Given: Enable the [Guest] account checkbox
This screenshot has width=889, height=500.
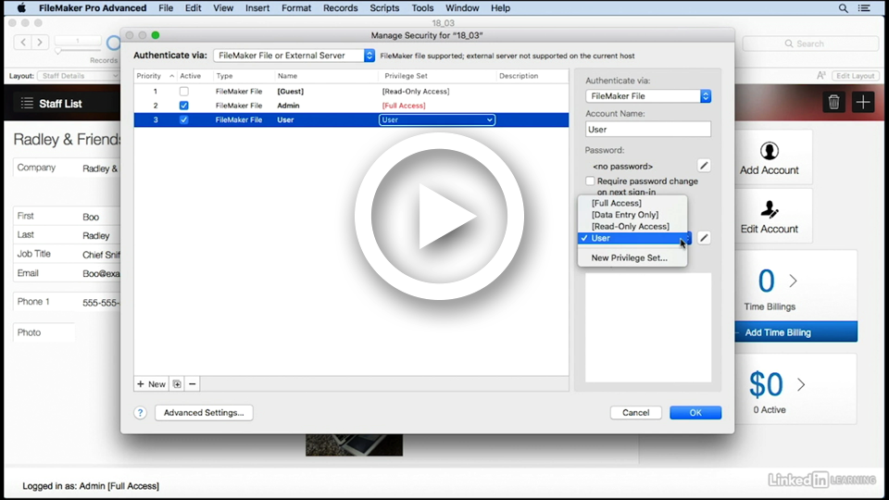Looking at the screenshot, I should (183, 92).
